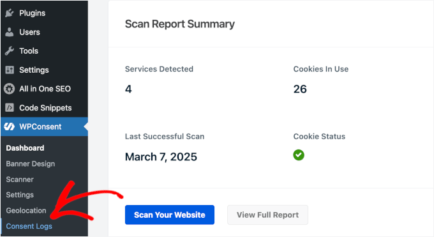
Task: Click the View Full Report button
Action: (x=267, y=215)
